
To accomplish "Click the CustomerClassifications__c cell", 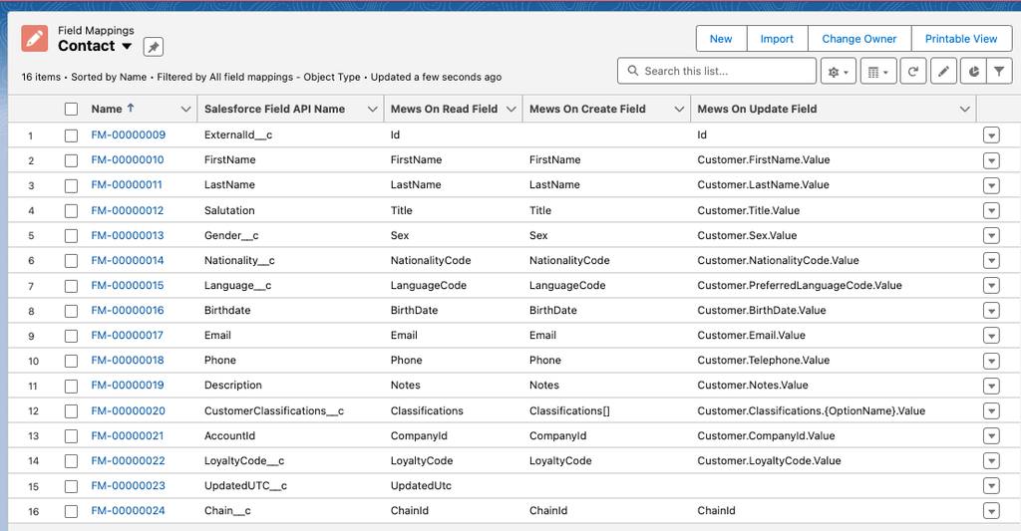I will pyautogui.click(x=274, y=410).
